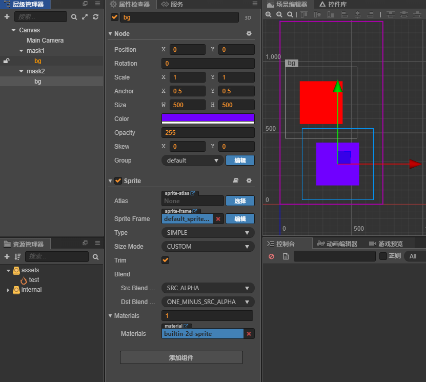The height and width of the screenshot is (382, 426).
Task: Open the inspector panel hamburger menu
Action: 255,4
